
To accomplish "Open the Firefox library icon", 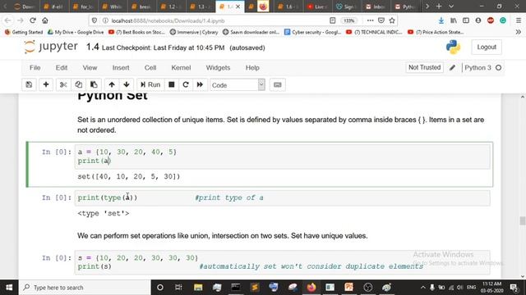I will [454, 20].
